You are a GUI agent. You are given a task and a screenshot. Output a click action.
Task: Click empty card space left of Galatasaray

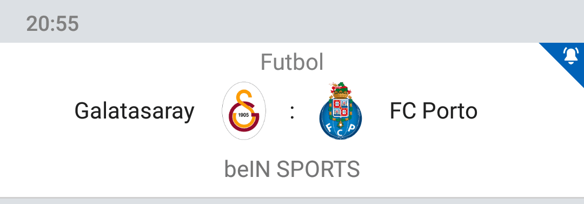click(37, 111)
